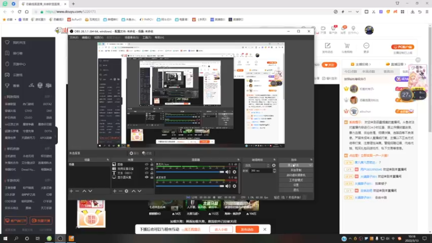Screen dimensions: 432x243
Task: Adjust the desktop audio volume slider
Action: tap(190, 186)
